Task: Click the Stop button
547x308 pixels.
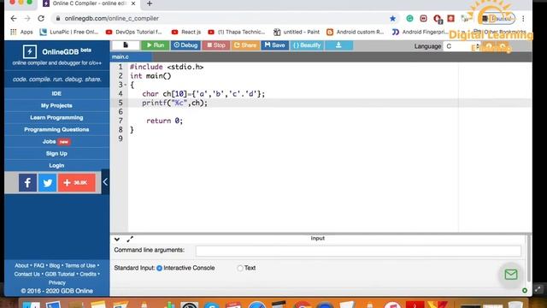Action: point(216,45)
